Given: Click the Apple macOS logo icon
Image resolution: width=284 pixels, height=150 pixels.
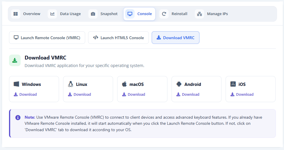Looking at the screenshot, I should pos(124,84).
